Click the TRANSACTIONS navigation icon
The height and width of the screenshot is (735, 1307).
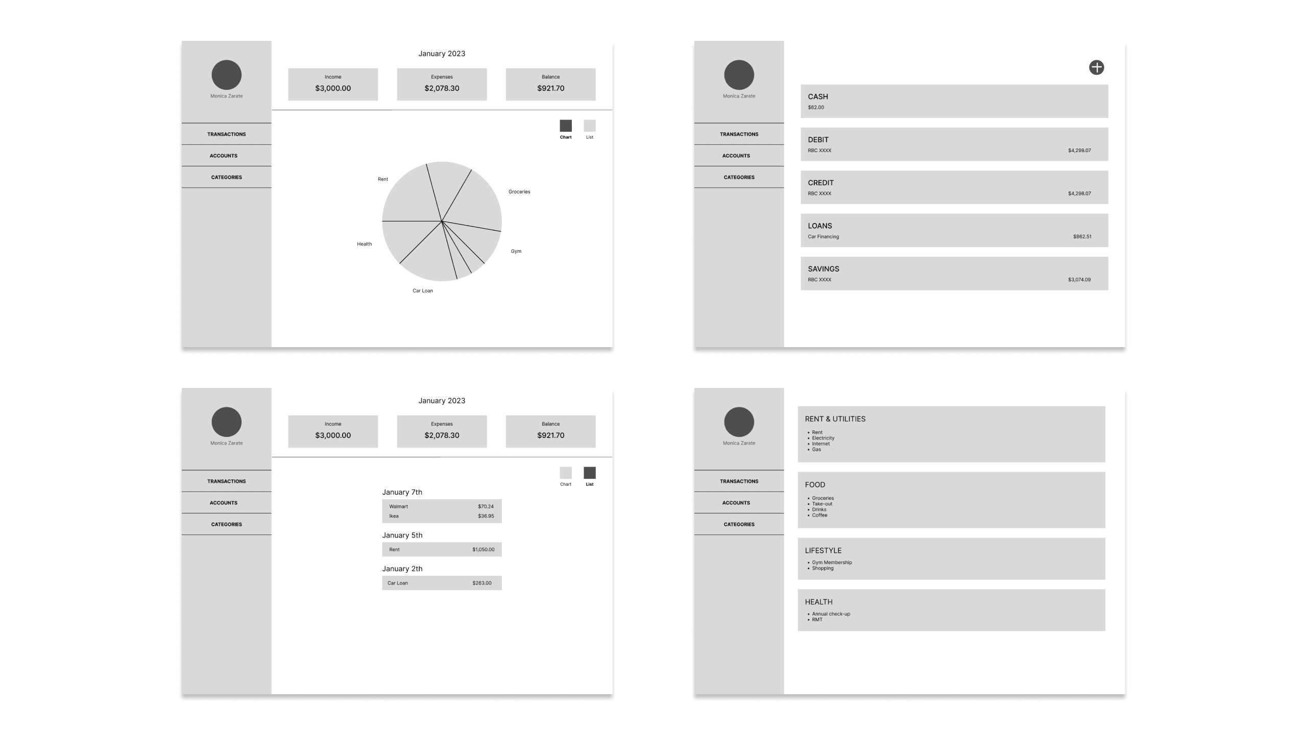point(226,134)
